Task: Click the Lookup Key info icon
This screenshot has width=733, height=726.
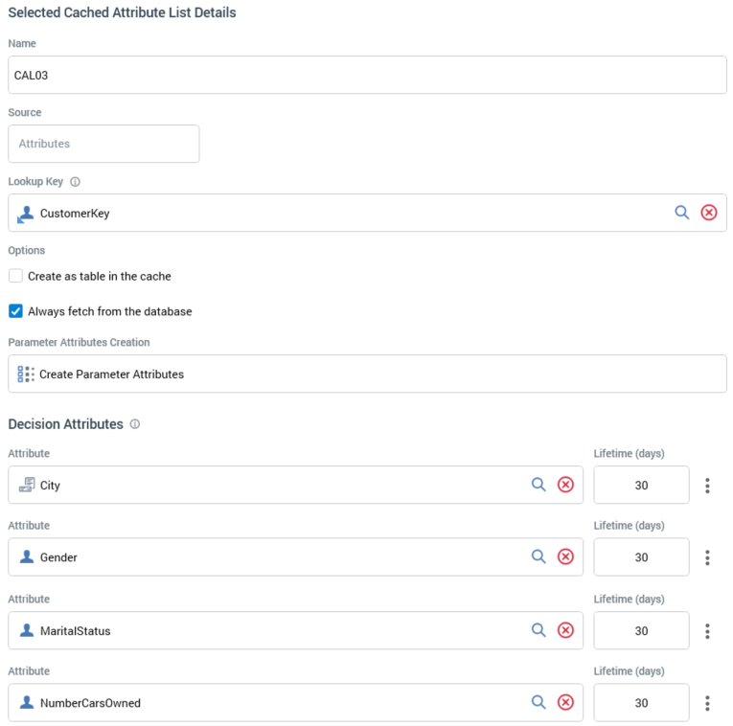Action: [75, 182]
